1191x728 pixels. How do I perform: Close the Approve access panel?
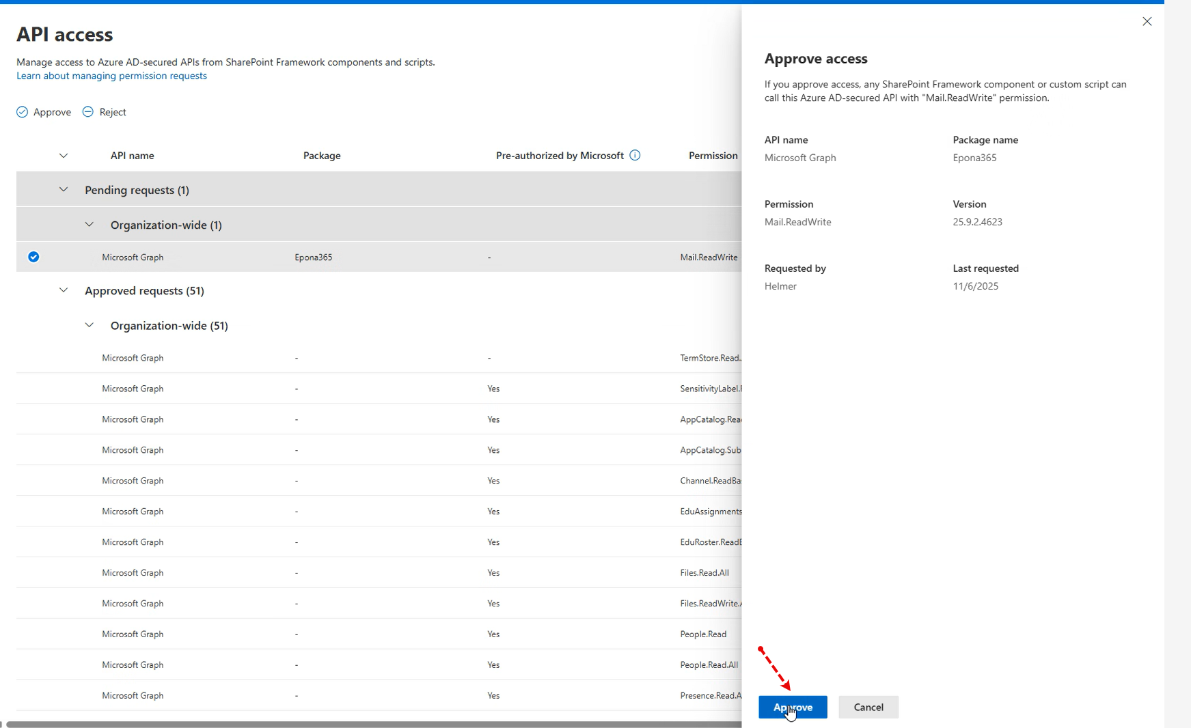(1147, 22)
